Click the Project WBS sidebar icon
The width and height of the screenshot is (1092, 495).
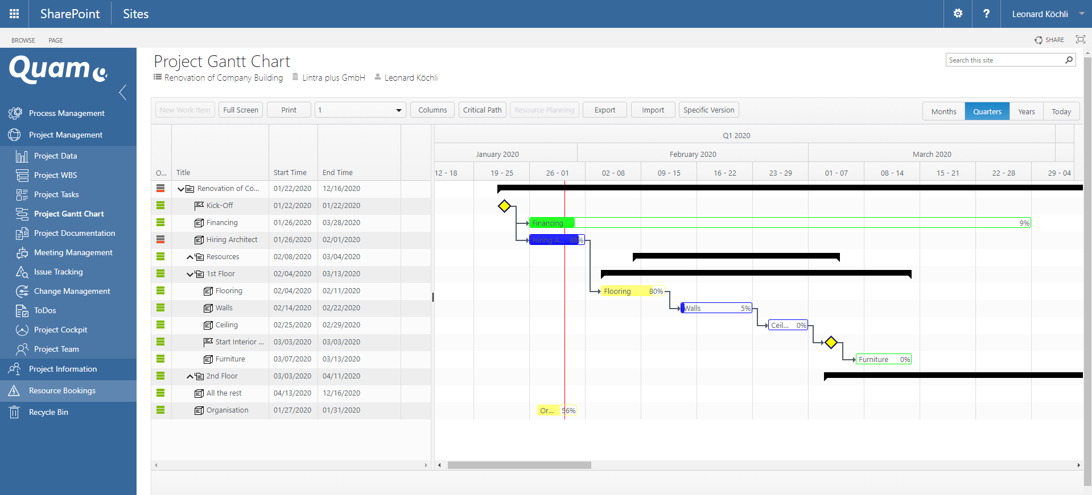pyautogui.click(x=22, y=175)
